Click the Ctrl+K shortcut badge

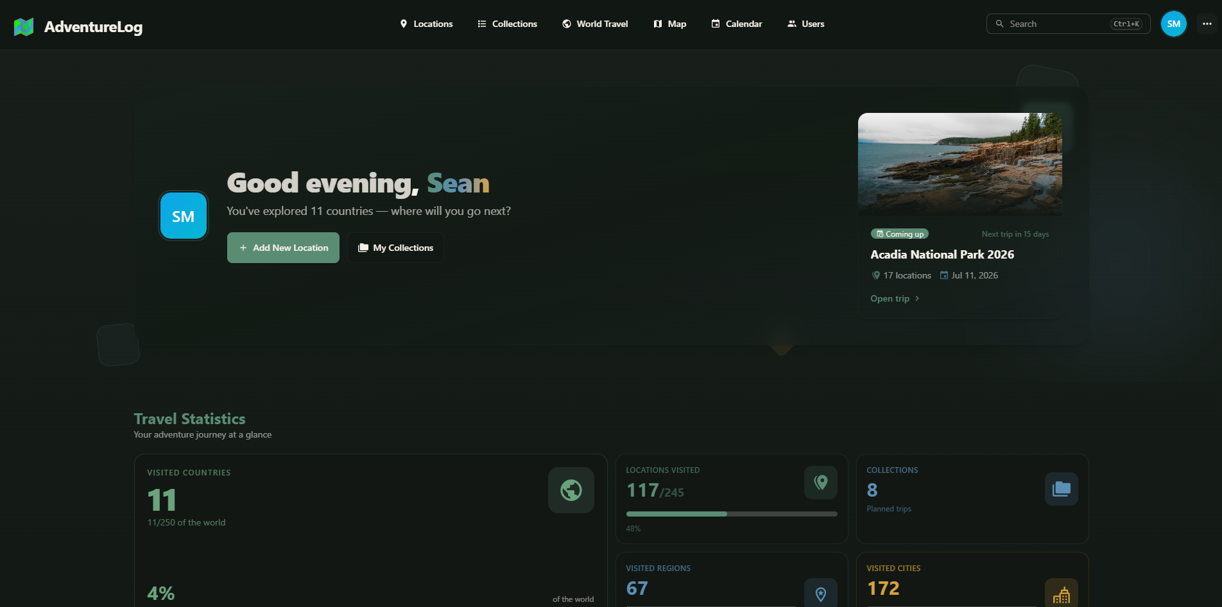tap(1126, 24)
